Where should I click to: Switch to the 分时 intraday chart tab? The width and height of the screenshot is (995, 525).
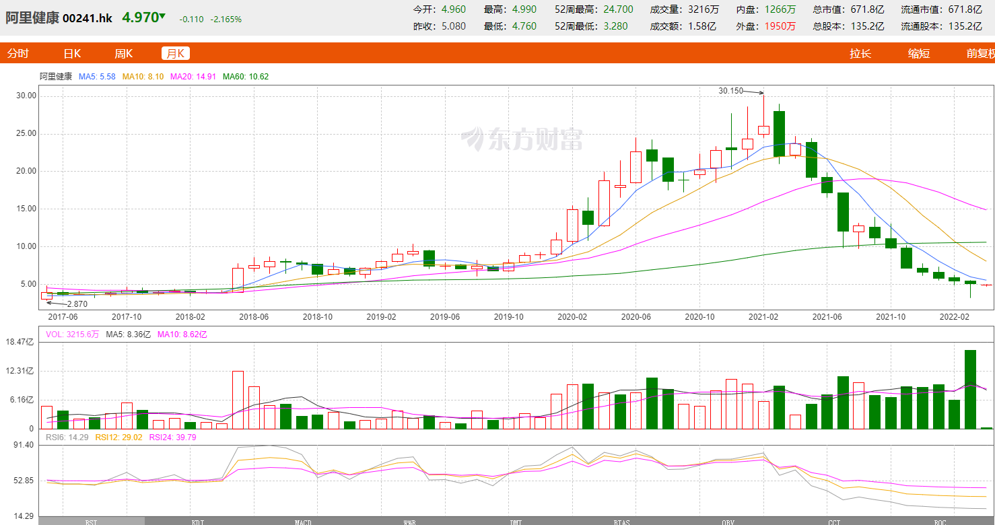pyautogui.click(x=18, y=54)
